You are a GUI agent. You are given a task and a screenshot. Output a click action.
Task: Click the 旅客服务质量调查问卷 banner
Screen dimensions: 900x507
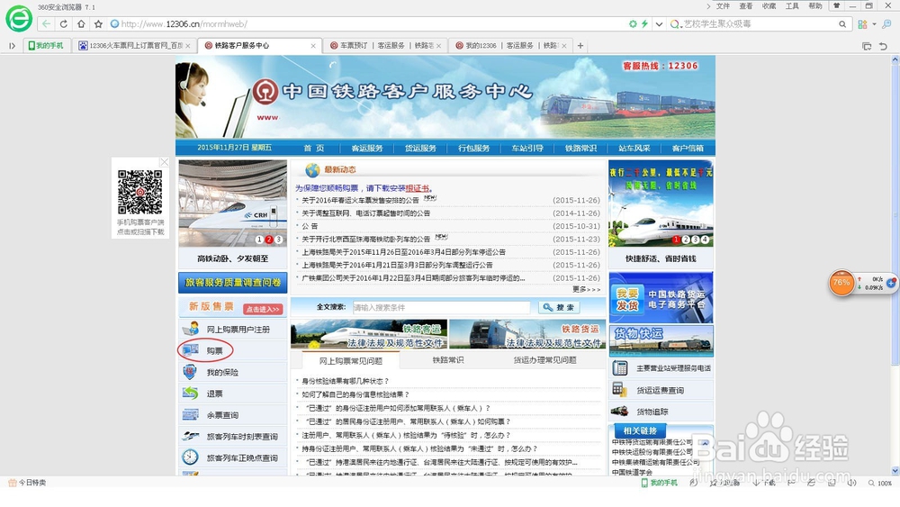tap(232, 283)
